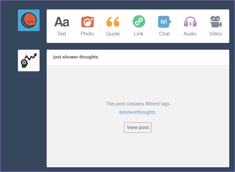Open the Chat hi! speech bubble icon
Viewport: 235px width, 172px height.
164,22
